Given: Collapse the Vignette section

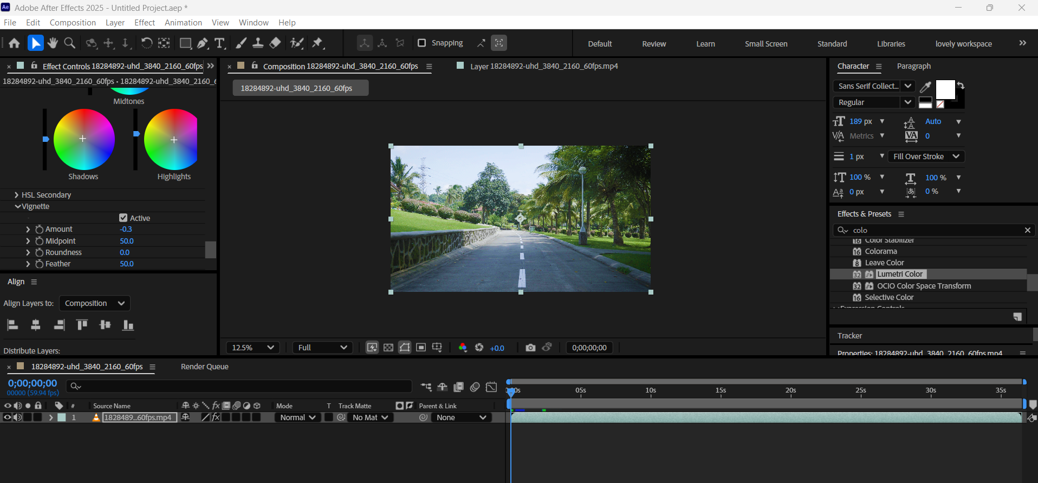Looking at the screenshot, I should [18, 206].
